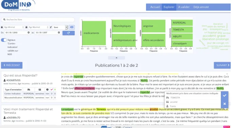Click user ID a065189c70

[x=13, y=118]
